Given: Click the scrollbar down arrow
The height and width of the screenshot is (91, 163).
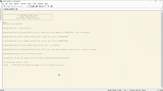Looking at the screenshot, I should tap(162, 88).
